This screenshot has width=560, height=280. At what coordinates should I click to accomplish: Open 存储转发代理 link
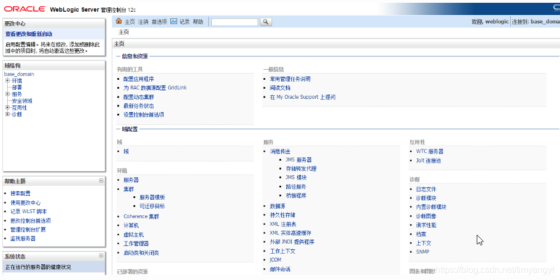[x=301, y=169]
